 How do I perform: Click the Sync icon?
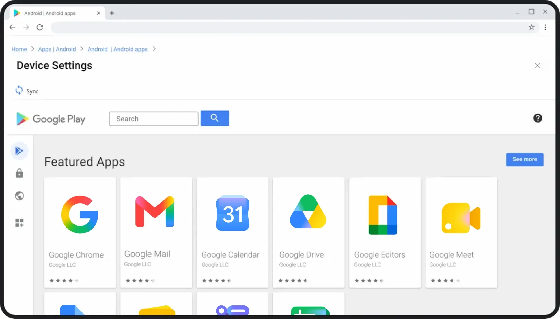[x=19, y=90]
